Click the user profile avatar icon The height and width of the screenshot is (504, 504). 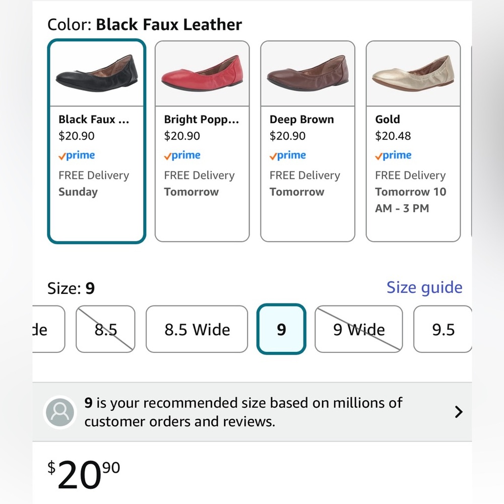pyautogui.click(x=60, y=412)
